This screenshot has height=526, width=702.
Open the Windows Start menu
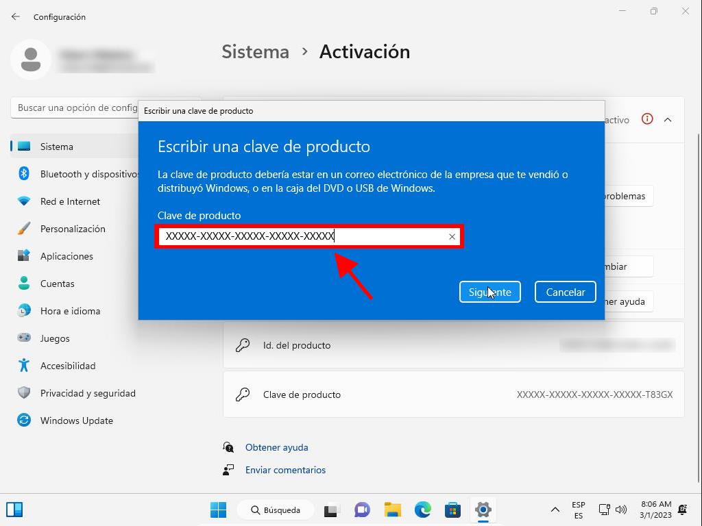pyautogui.click(x=218, y=510)
